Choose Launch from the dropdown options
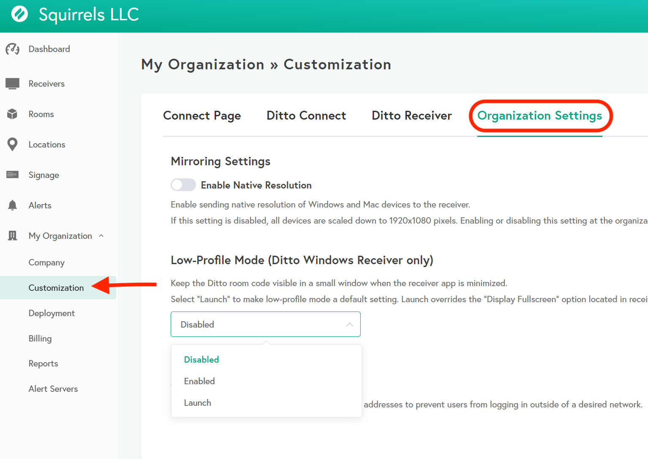The width and height of the screenshot is (648, 459). 197,403
